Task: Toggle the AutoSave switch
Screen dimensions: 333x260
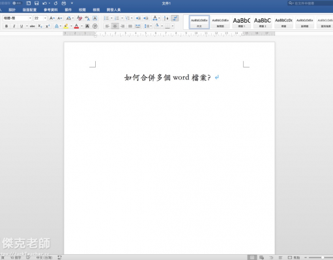Action: [17, 3]
